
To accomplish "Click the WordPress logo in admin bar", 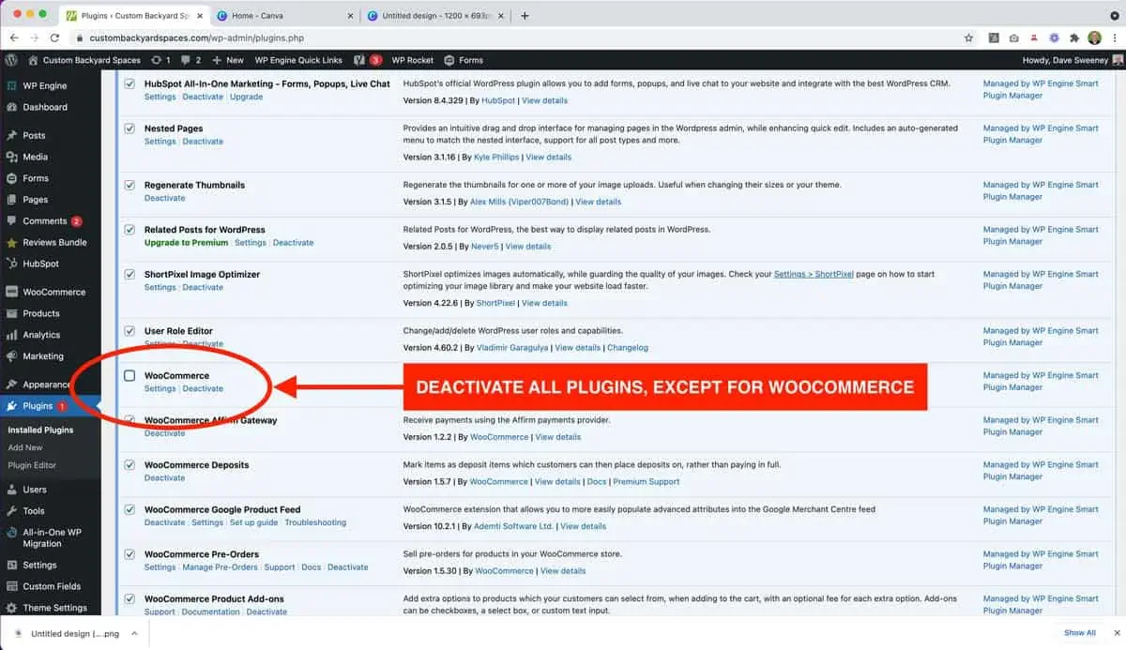I will tap(11, 60).
